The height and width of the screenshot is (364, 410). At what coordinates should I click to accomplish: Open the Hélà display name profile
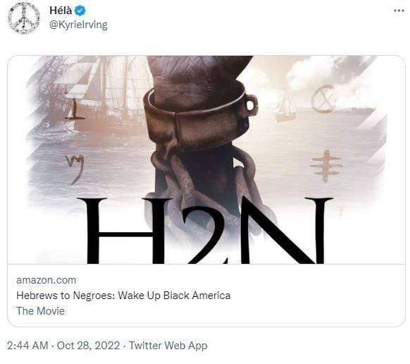(61, 11)
